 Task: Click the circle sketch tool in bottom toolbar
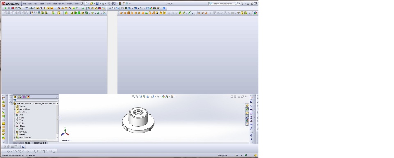(9, 151)
